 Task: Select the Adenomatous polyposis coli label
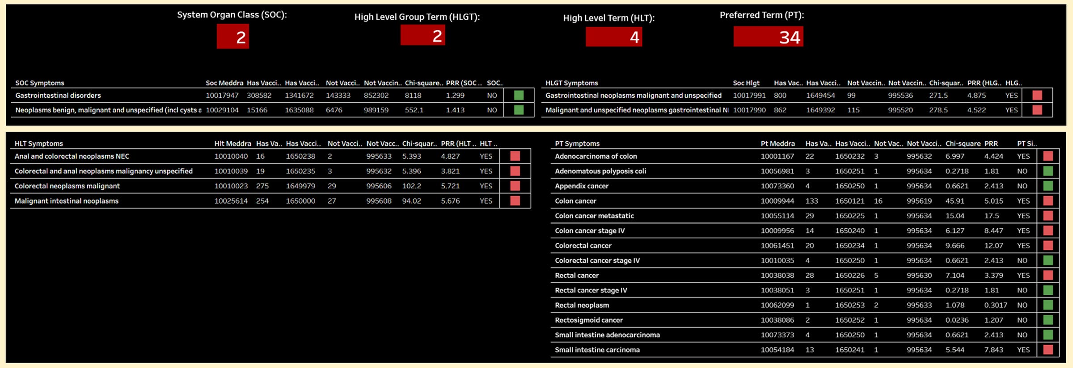[x=600, y=171]
